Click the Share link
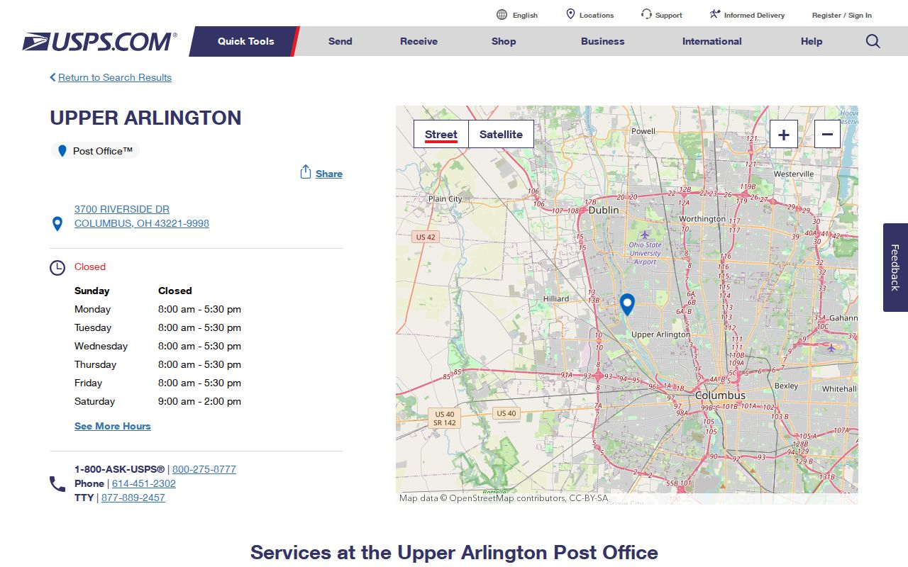This screenshot has width=908, height=567. click(x=329, y=174)
